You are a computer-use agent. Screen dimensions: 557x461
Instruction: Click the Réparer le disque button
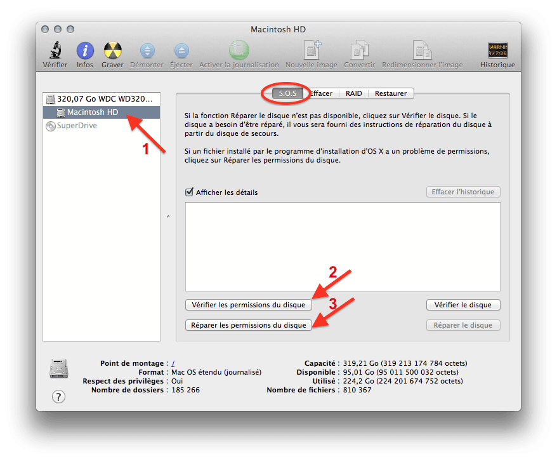(463, 325)
